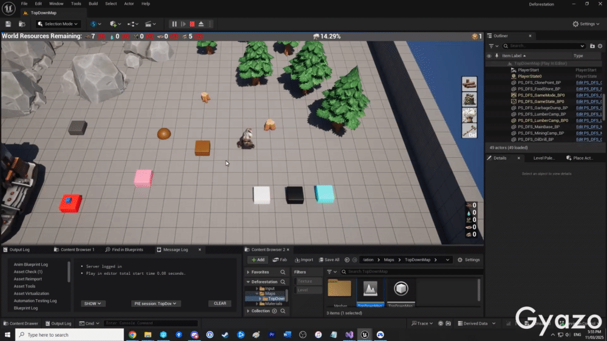Click Edit link for PS_DFS_MainBase_BP
The width and height of the screenshot is (607, 341).
click(x=588, y=127)
